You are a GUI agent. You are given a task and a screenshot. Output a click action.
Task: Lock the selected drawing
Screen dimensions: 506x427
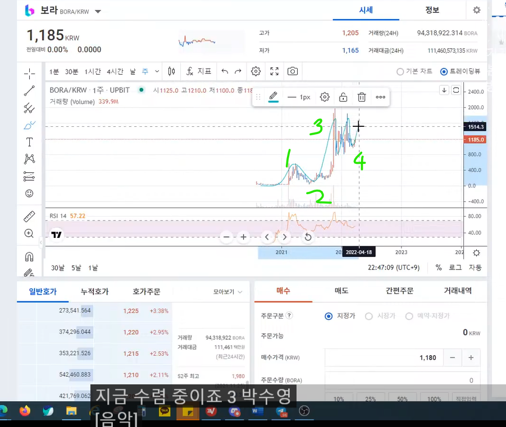click(x=343, y=97)
